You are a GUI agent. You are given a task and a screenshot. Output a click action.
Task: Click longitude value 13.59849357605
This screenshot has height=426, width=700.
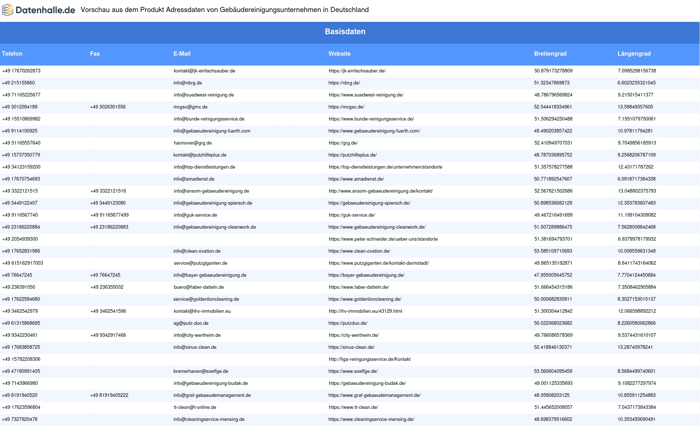(635, 107)
